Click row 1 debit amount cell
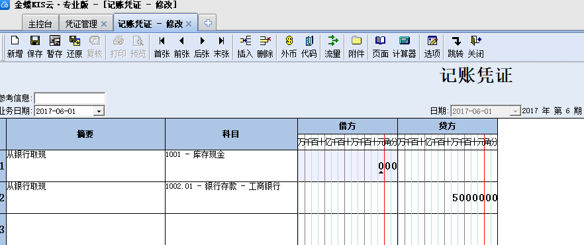The image size is (584, 245). pos(348,166)
